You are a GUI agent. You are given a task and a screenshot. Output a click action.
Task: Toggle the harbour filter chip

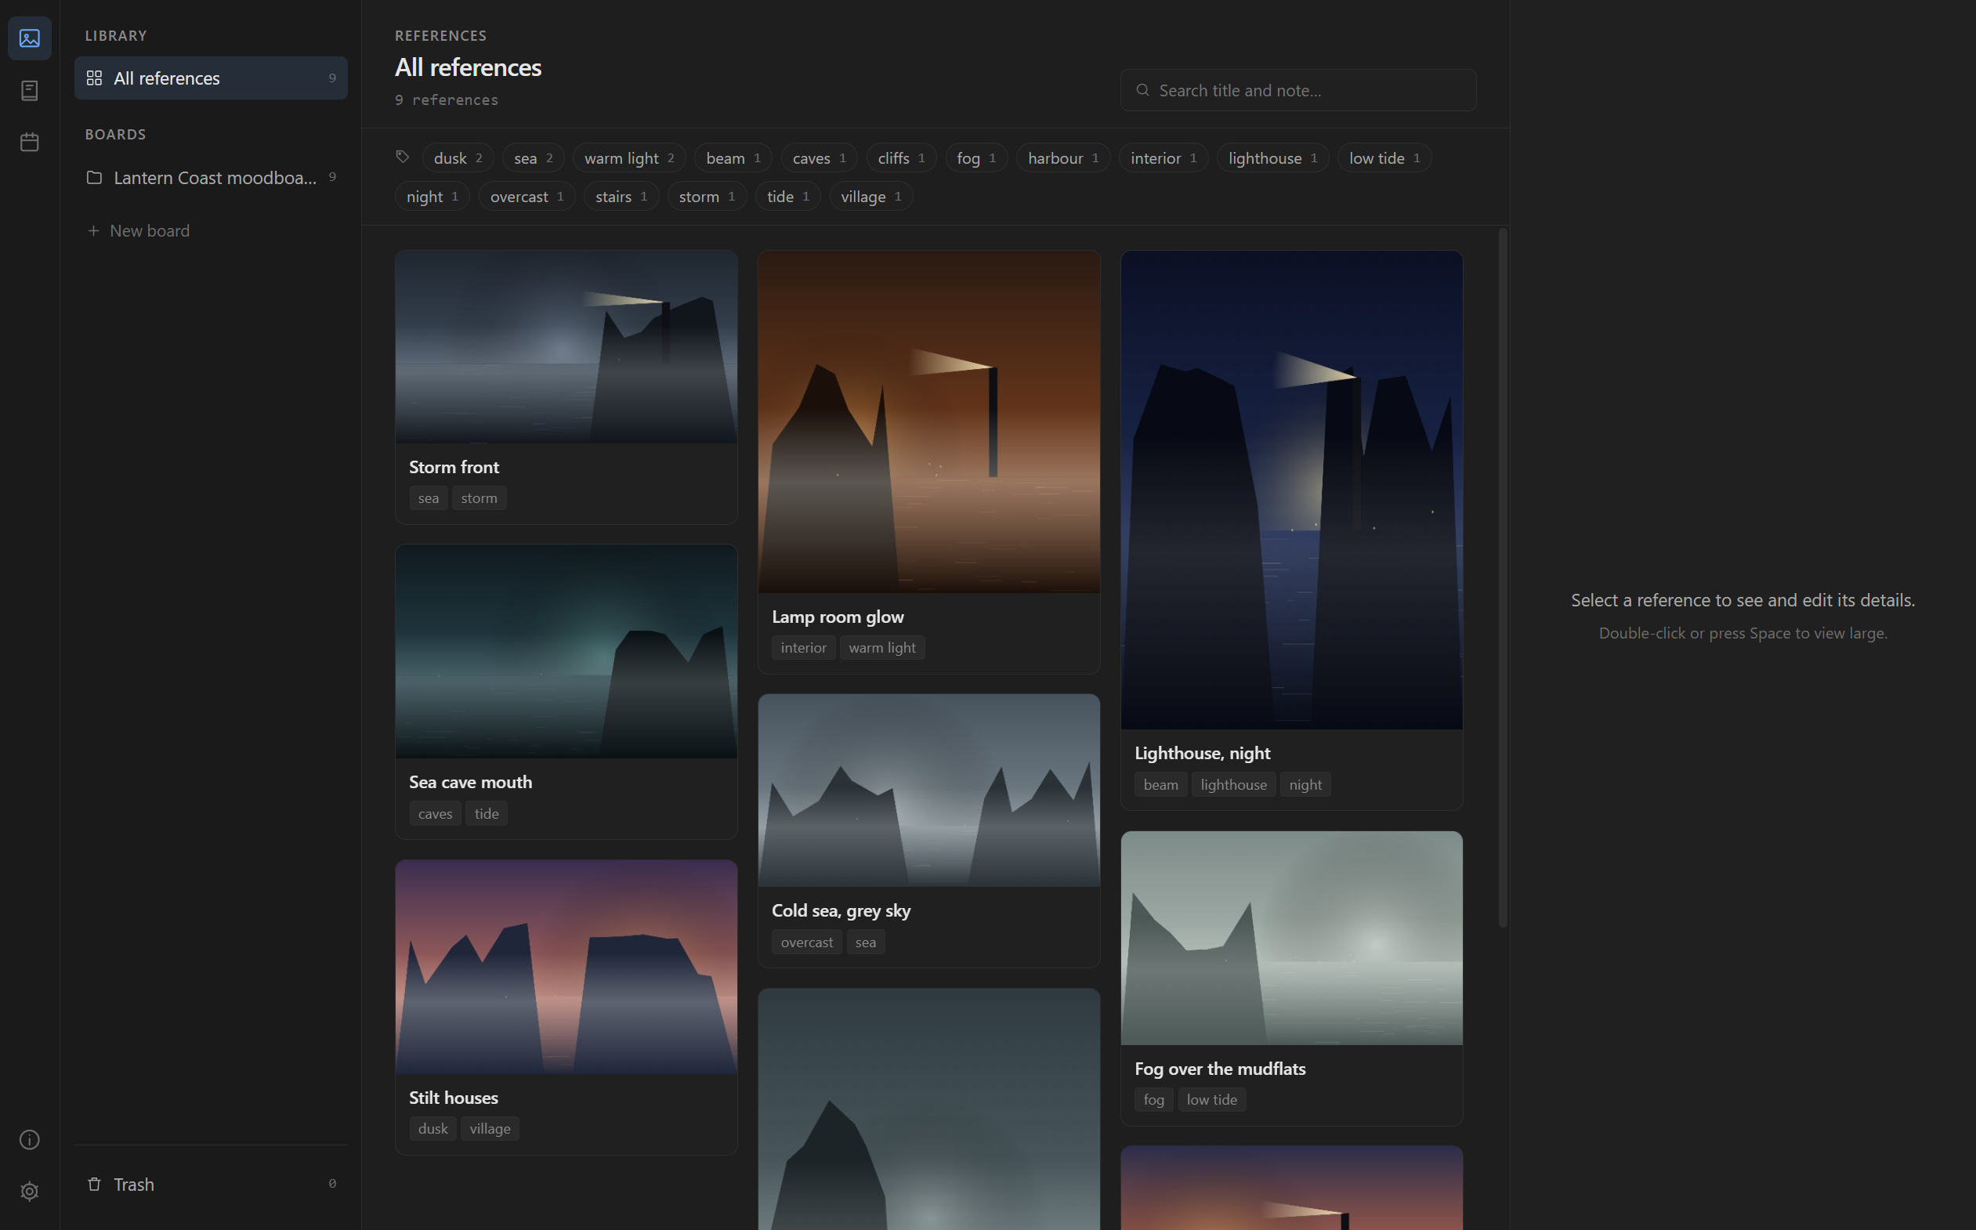1063,157
